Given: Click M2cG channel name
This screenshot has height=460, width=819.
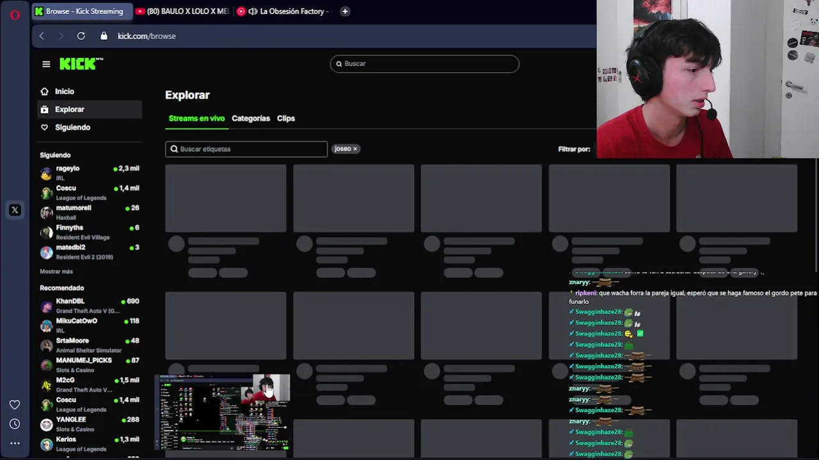Looking at the screenshot, I should pos(65,380).
